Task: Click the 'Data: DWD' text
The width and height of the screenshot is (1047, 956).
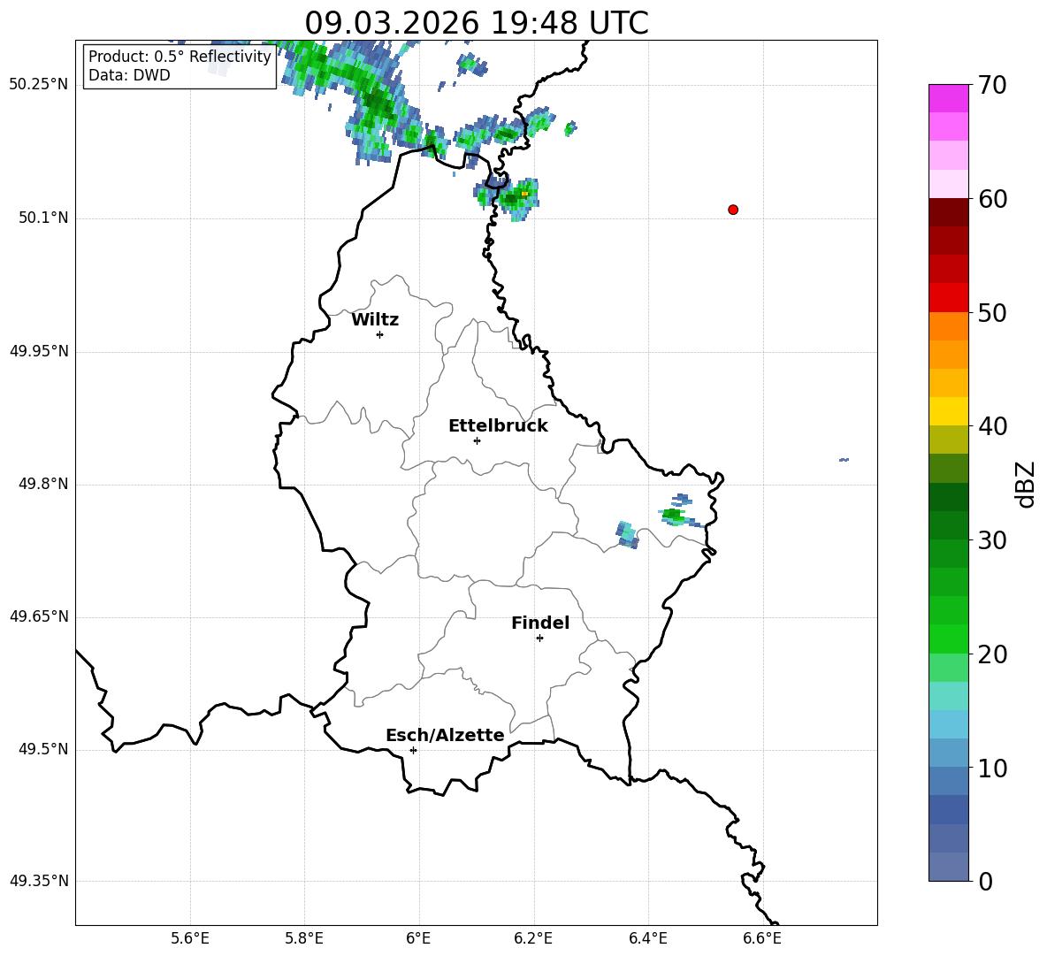Action: pyautogui.click(x=129, y=75)
